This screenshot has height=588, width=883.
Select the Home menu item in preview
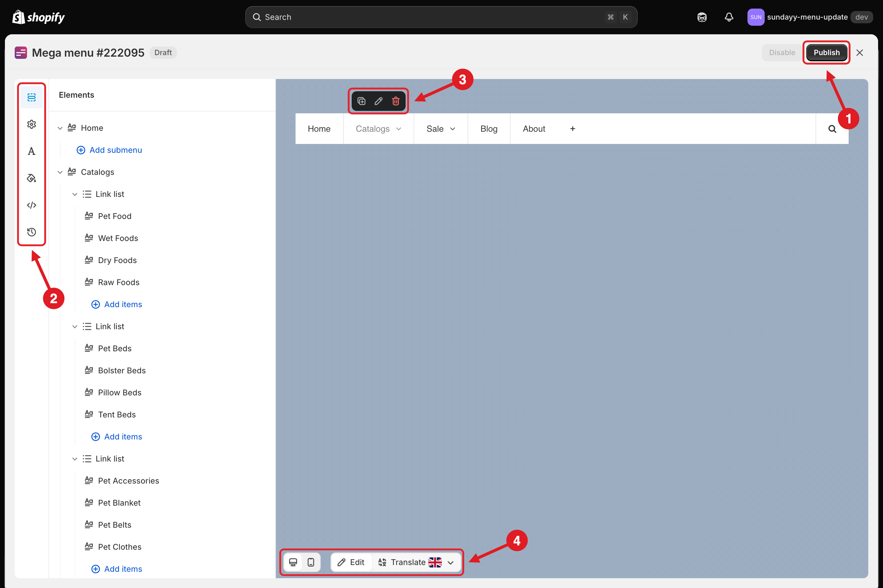click(x=319, y=129)
